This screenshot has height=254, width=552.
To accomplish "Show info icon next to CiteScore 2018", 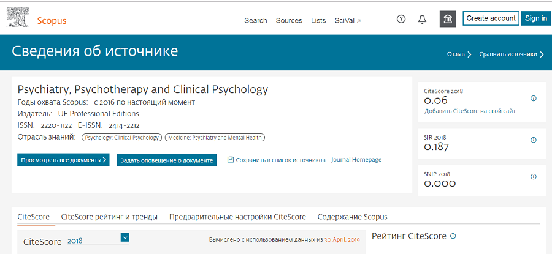I will pos(534,99).
